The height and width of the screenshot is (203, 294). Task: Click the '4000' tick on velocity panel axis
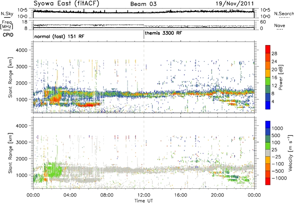pos(22,126)
